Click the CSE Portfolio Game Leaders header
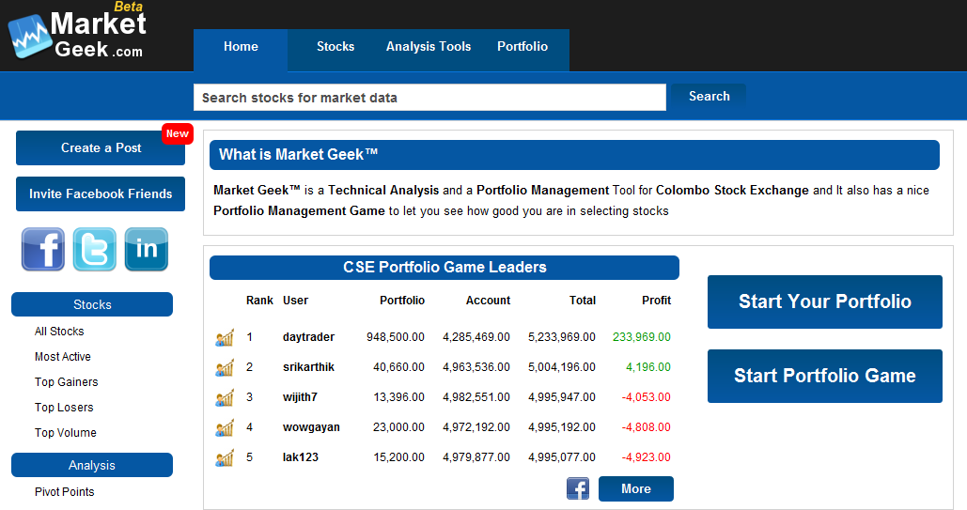The width and height of the screenshot is (967, 510). [444, 268]
